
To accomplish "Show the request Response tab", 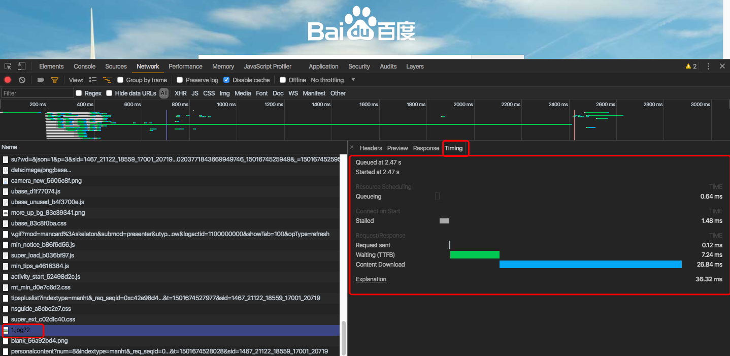I will (x=426, y=148).
